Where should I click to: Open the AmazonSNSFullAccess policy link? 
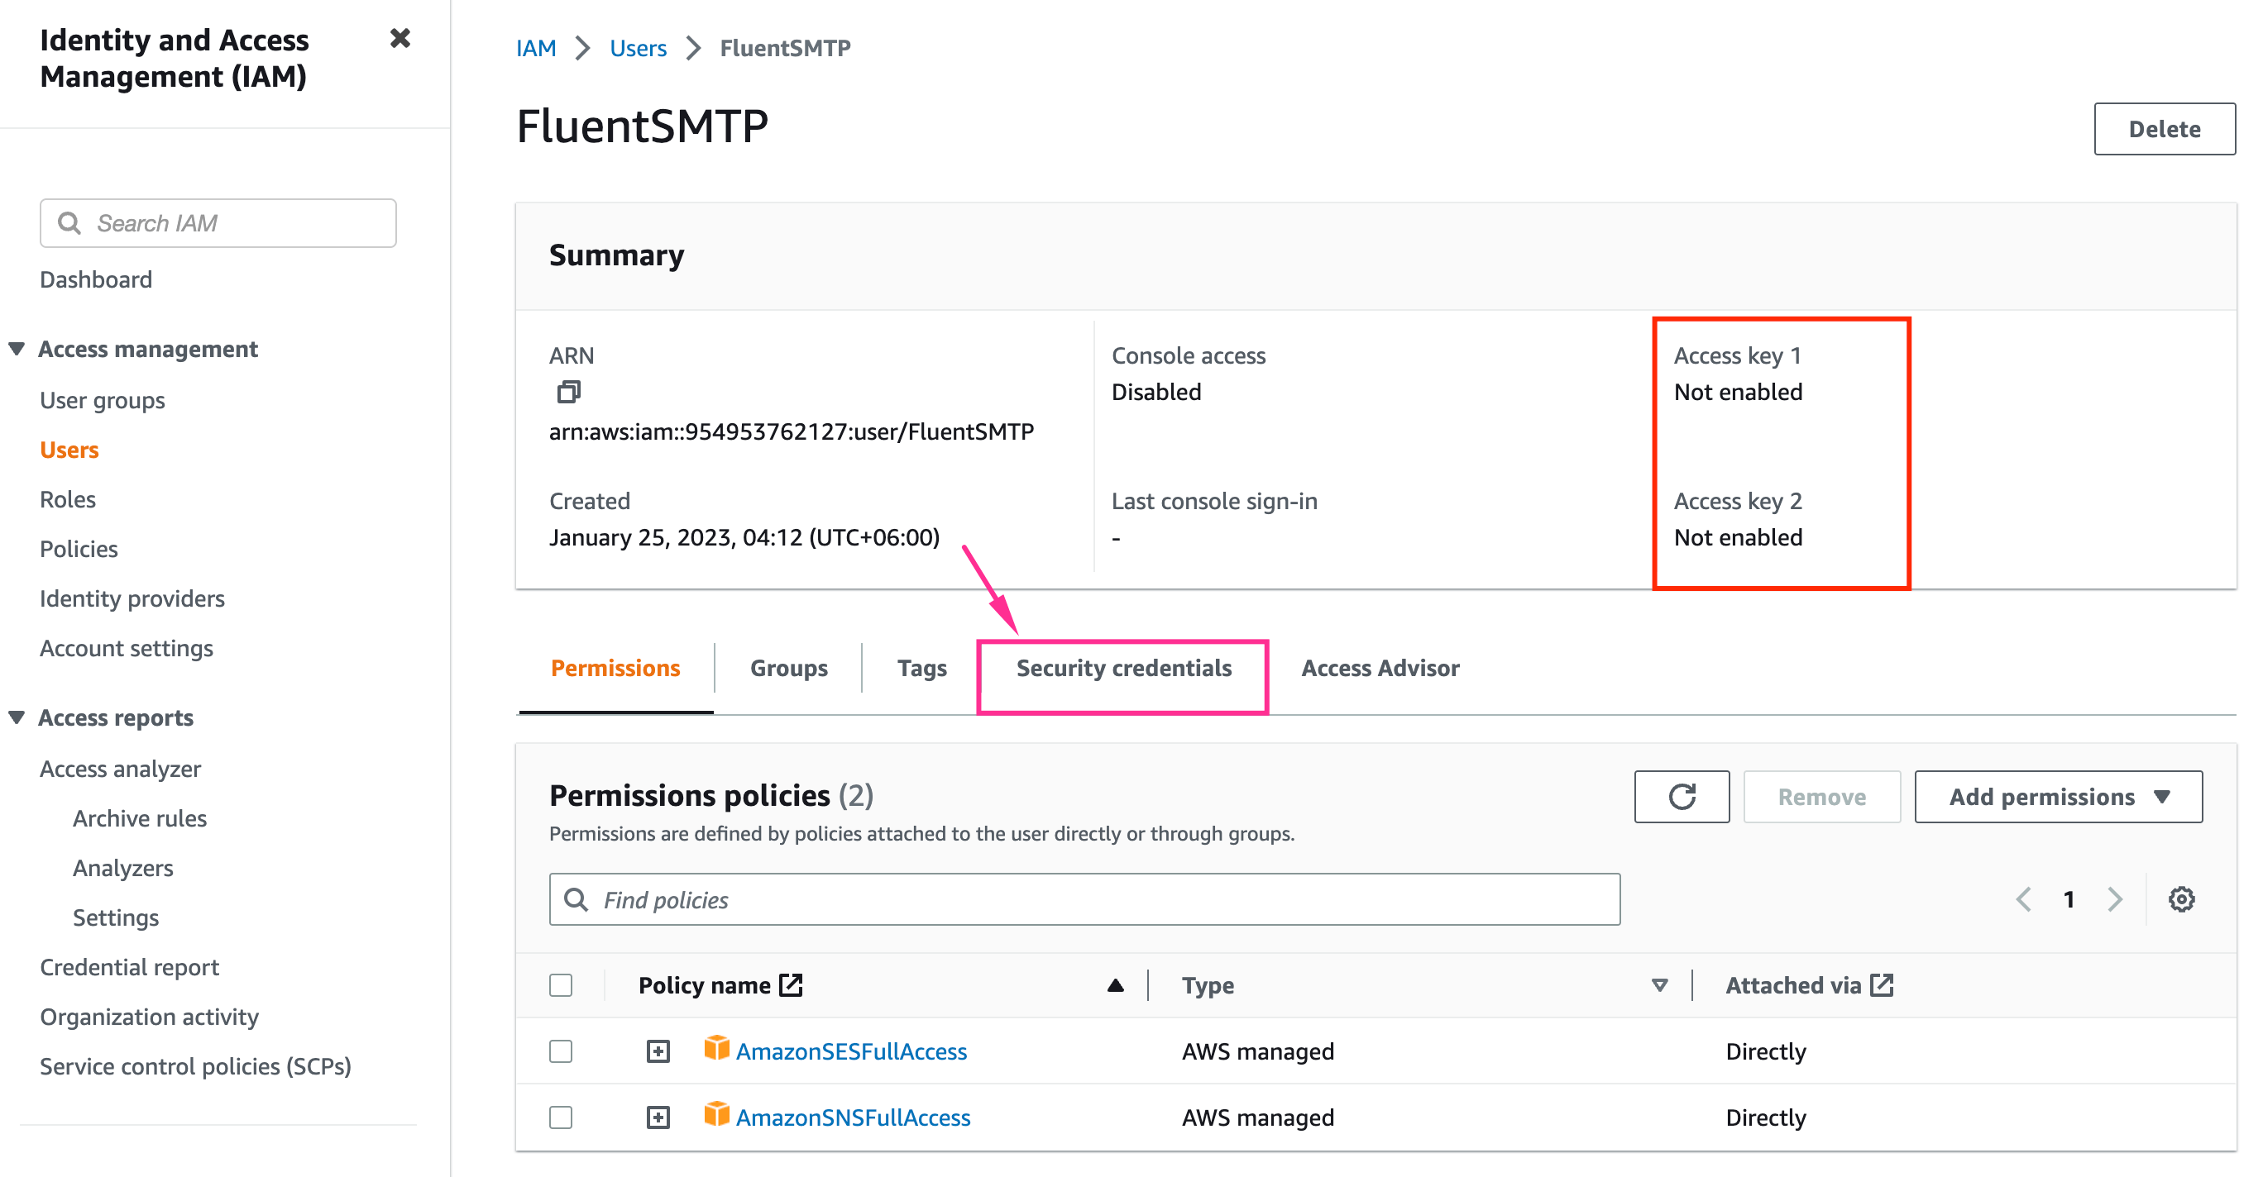pos(852,1117)
